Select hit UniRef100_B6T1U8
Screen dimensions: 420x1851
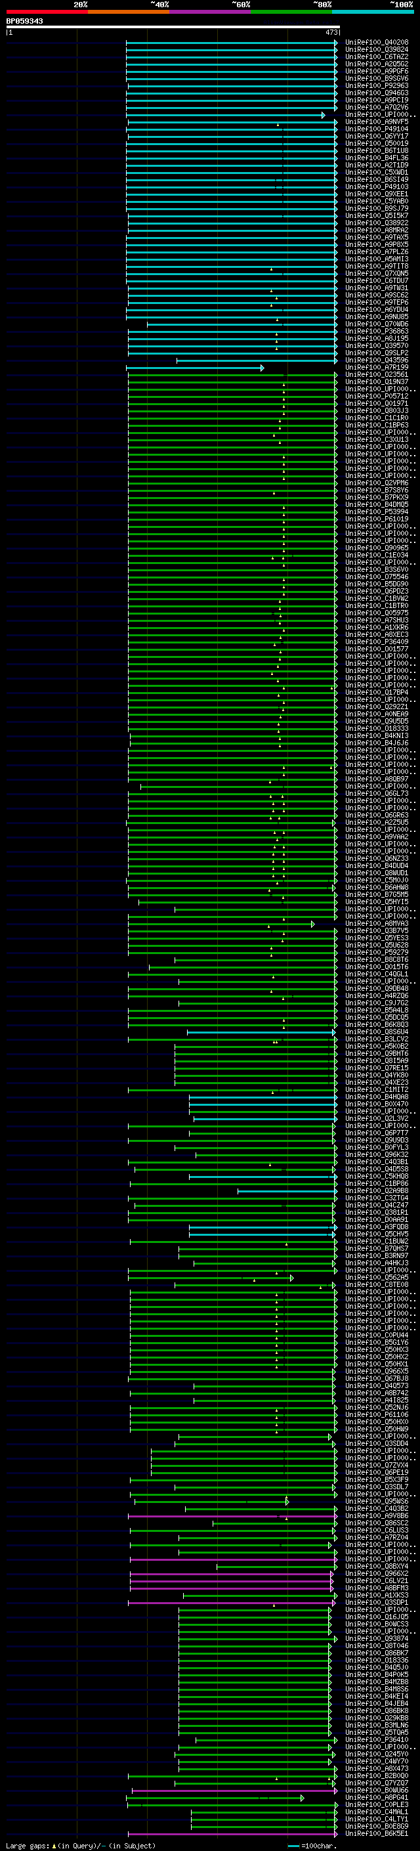377,151
